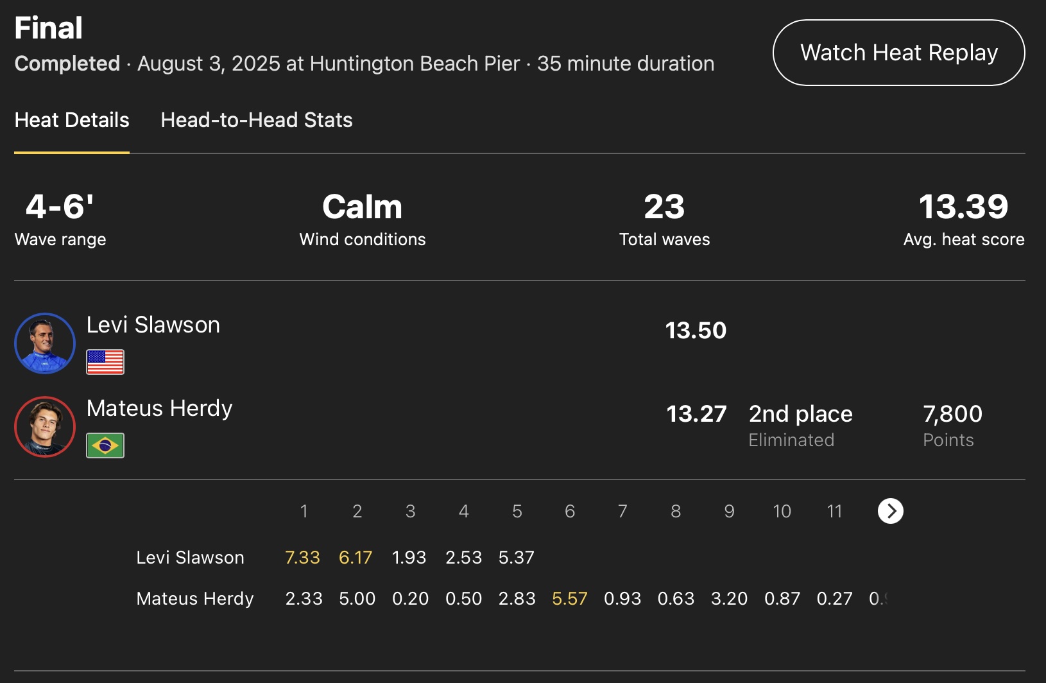This screenshot has height=683, width=1046.
Task: Show more wave scores with arrow
Action: tap(890, 511)
